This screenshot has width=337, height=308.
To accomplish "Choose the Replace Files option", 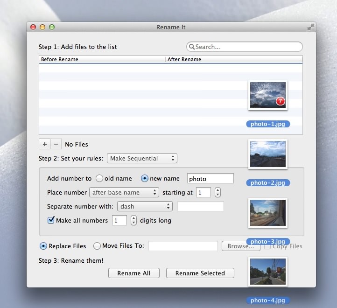I will pyautogui.click(x=43, y=246).
